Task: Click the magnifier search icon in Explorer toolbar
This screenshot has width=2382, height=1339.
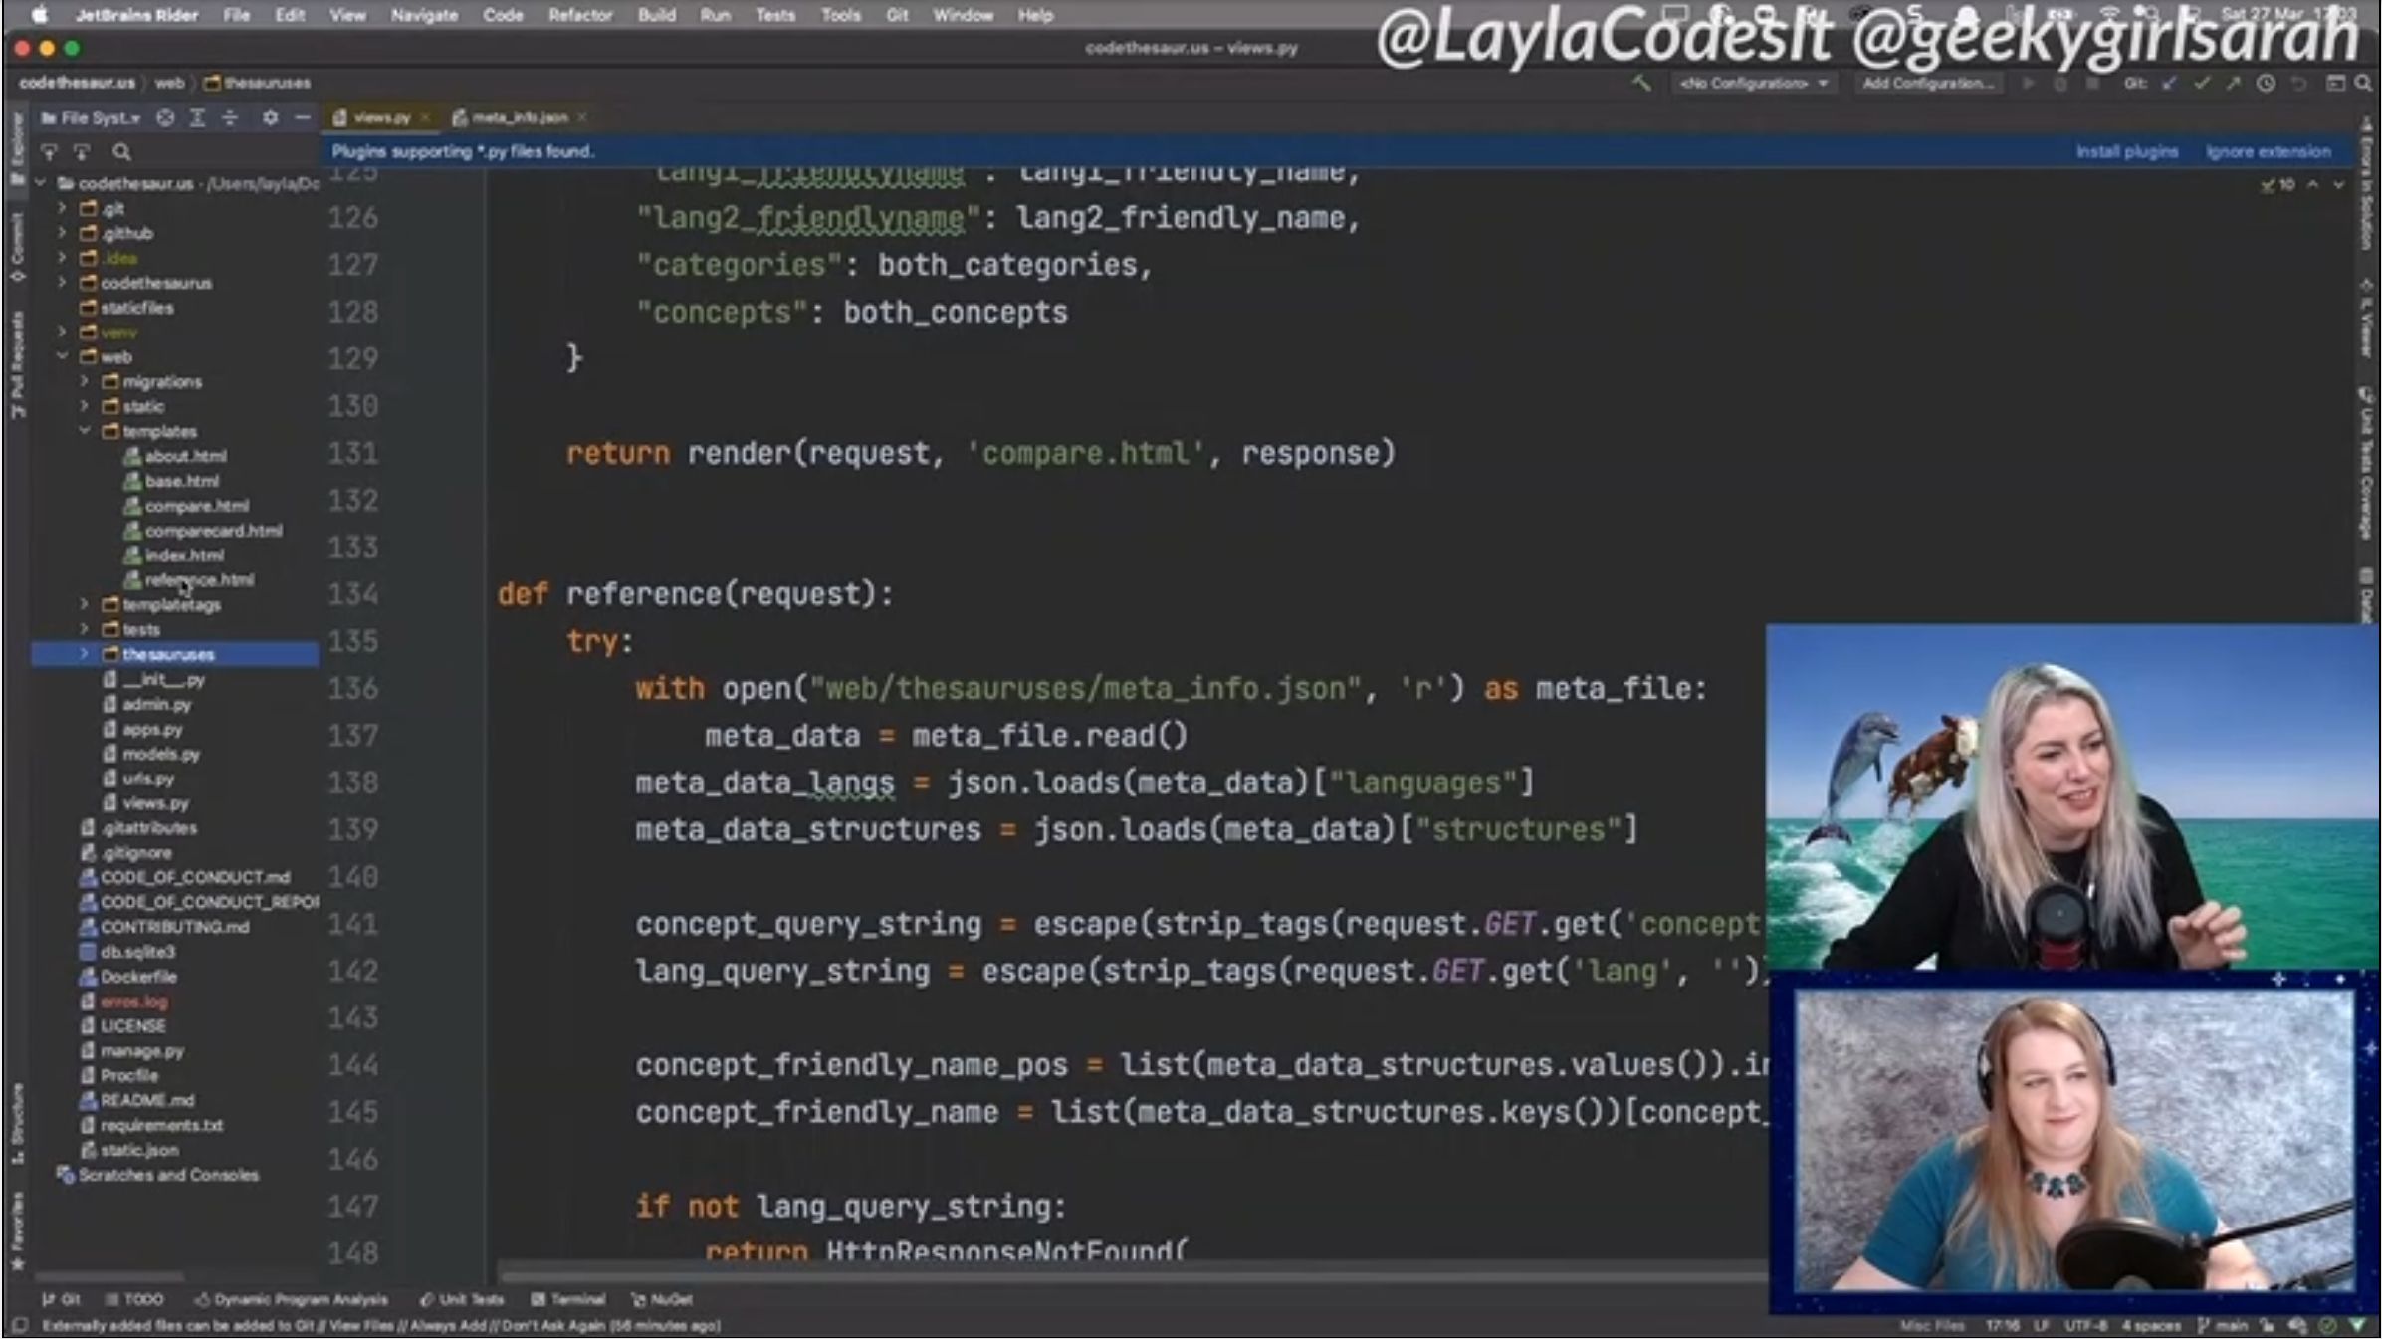Action: point(121,152)
